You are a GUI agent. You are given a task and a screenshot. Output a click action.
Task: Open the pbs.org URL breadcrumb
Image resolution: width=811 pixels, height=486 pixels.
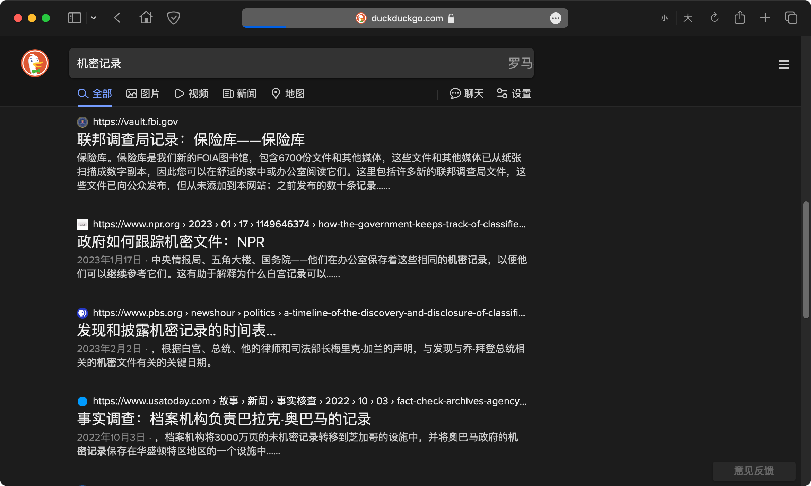(309, 313)
